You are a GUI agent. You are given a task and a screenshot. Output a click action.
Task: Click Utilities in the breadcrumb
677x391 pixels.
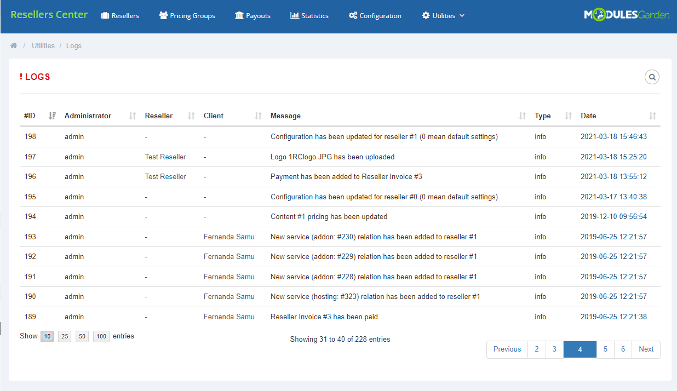43,46
